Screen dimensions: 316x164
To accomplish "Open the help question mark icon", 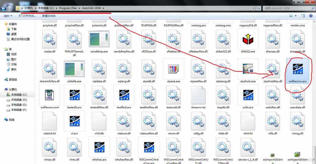I will point(311,16).
